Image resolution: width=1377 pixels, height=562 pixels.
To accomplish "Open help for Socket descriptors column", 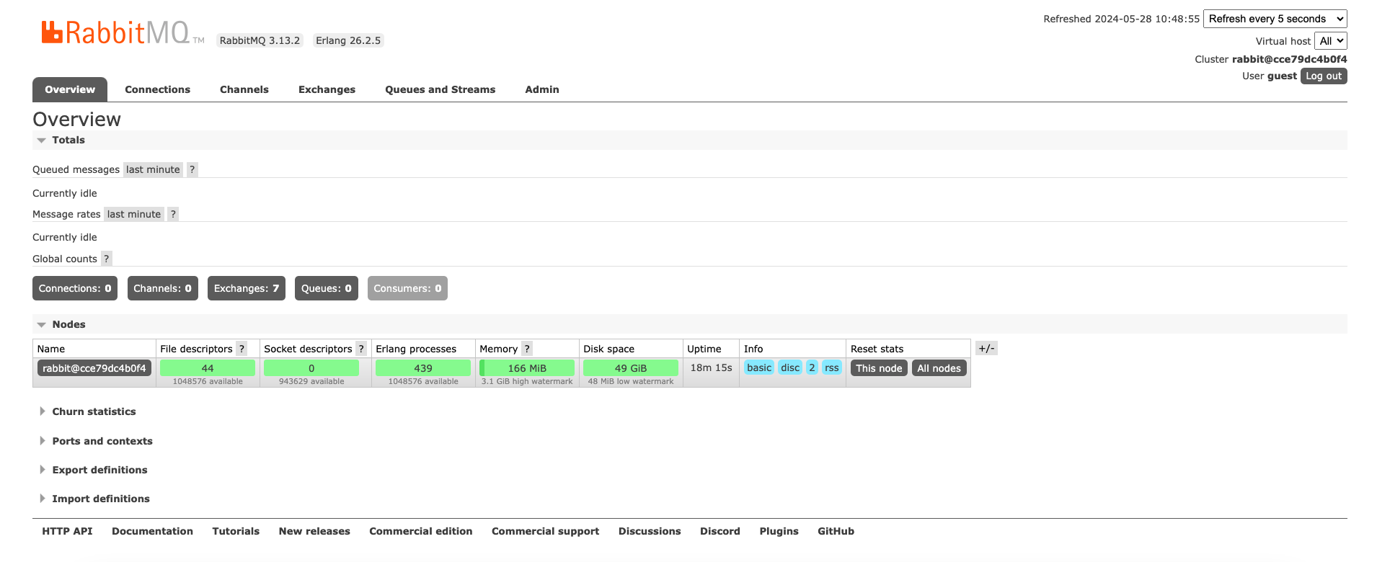I will pos(361,349).
